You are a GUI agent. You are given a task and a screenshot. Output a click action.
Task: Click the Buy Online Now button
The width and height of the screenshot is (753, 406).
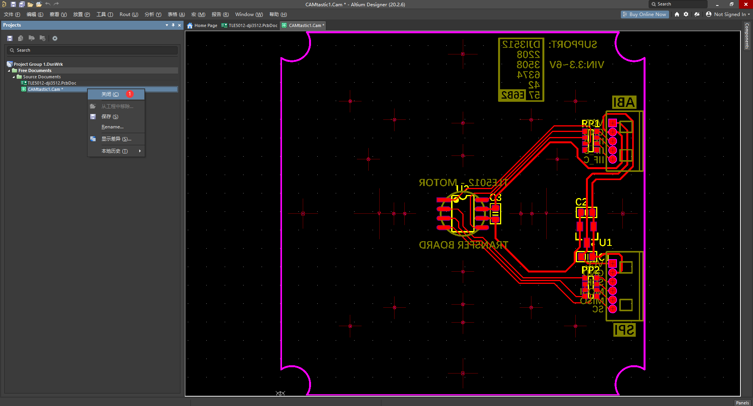[644, 14]
